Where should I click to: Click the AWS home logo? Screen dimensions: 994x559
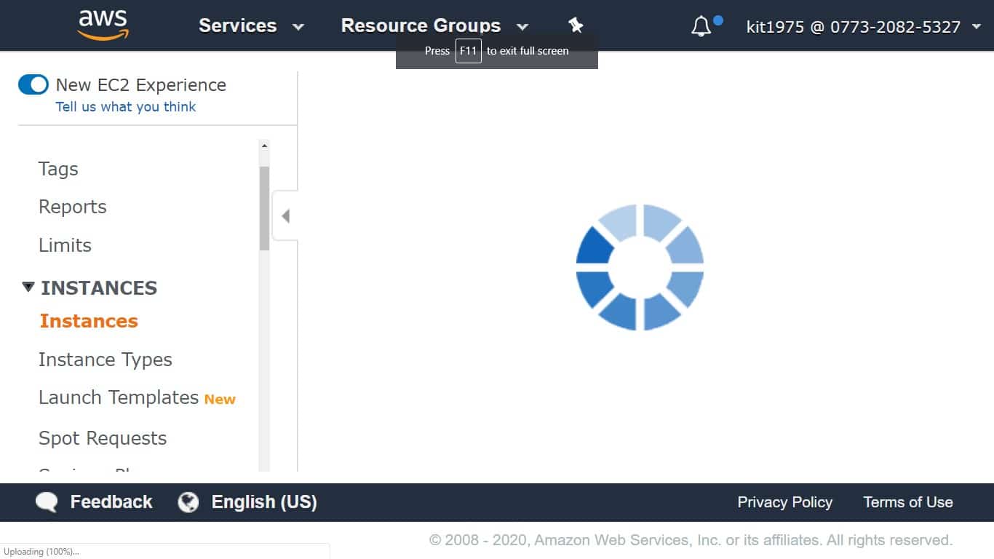coord(102,24)
